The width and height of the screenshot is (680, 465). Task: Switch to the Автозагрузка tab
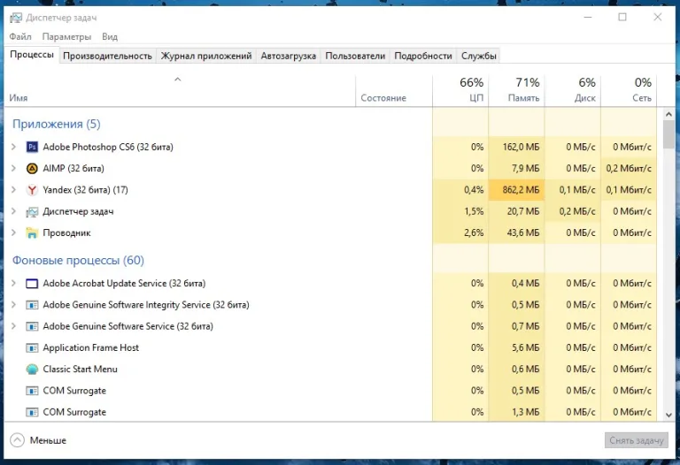289,56
